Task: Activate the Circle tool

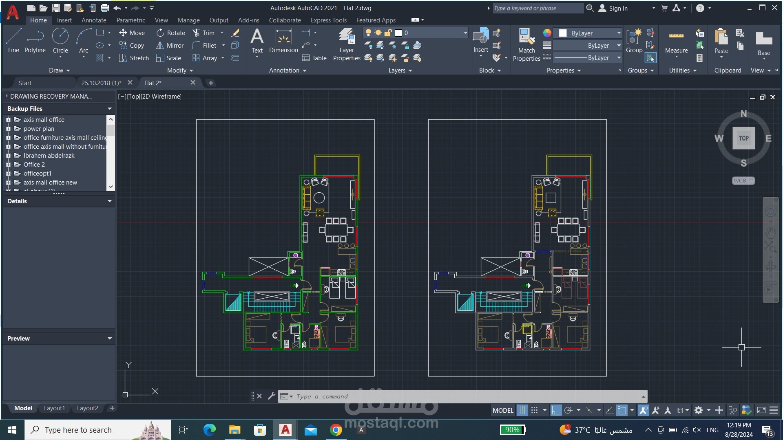Action: coord(60,41)
